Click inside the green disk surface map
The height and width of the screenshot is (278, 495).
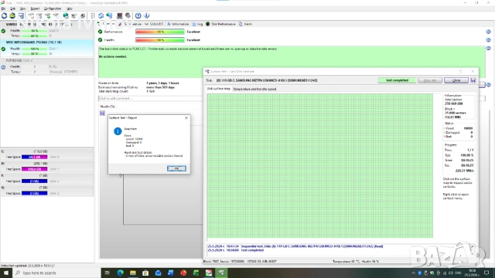pyautogui.click(x=319, y=166)
